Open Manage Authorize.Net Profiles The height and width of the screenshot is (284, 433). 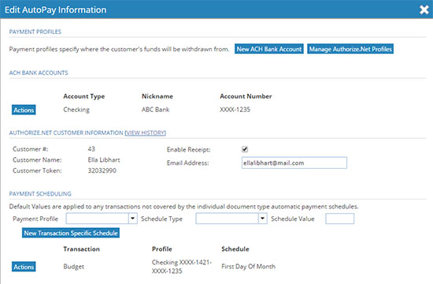(x=350, y=49)
